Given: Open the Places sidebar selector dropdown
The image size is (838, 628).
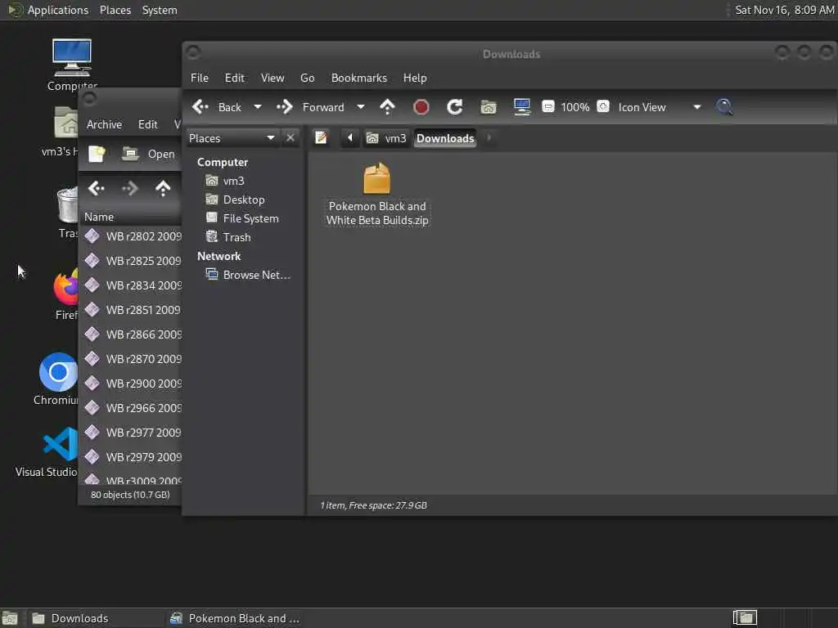Looking at the screenshot, I should pos(232,138).
